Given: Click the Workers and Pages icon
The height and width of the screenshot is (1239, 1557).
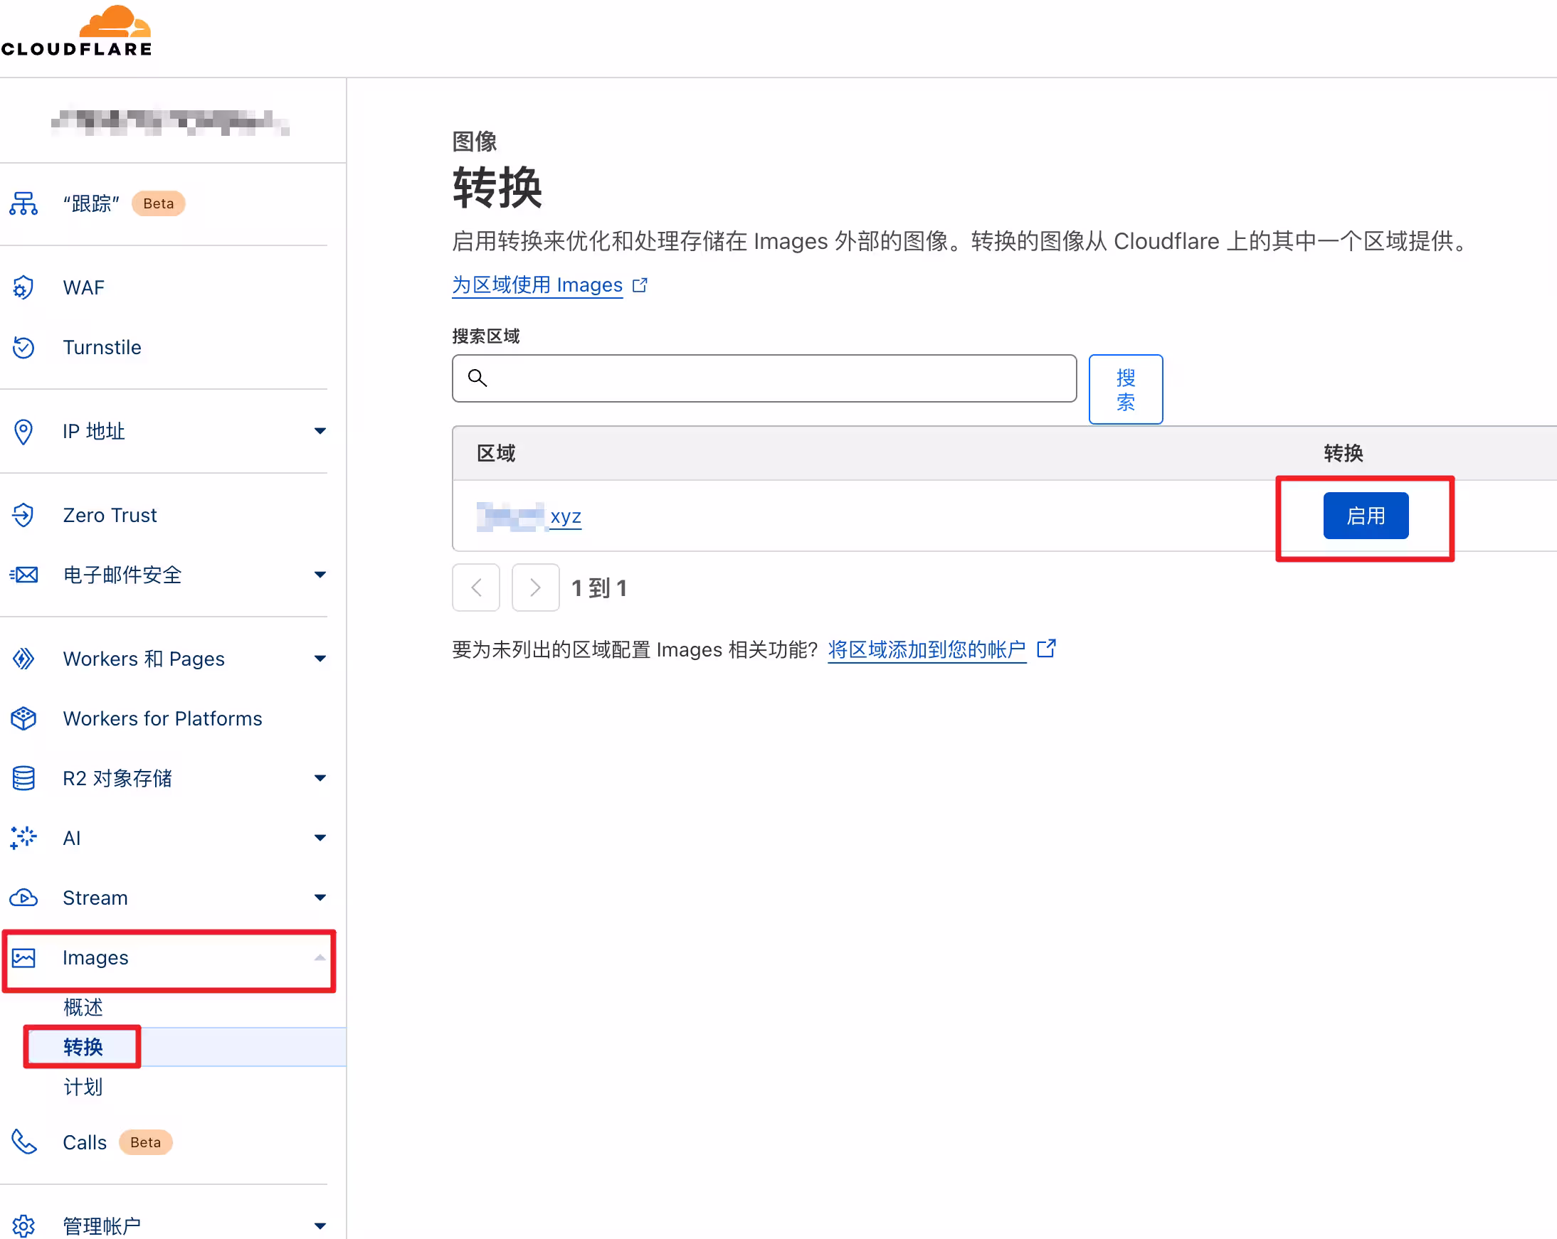Looking at the screenshot, I should pos(23,658).
